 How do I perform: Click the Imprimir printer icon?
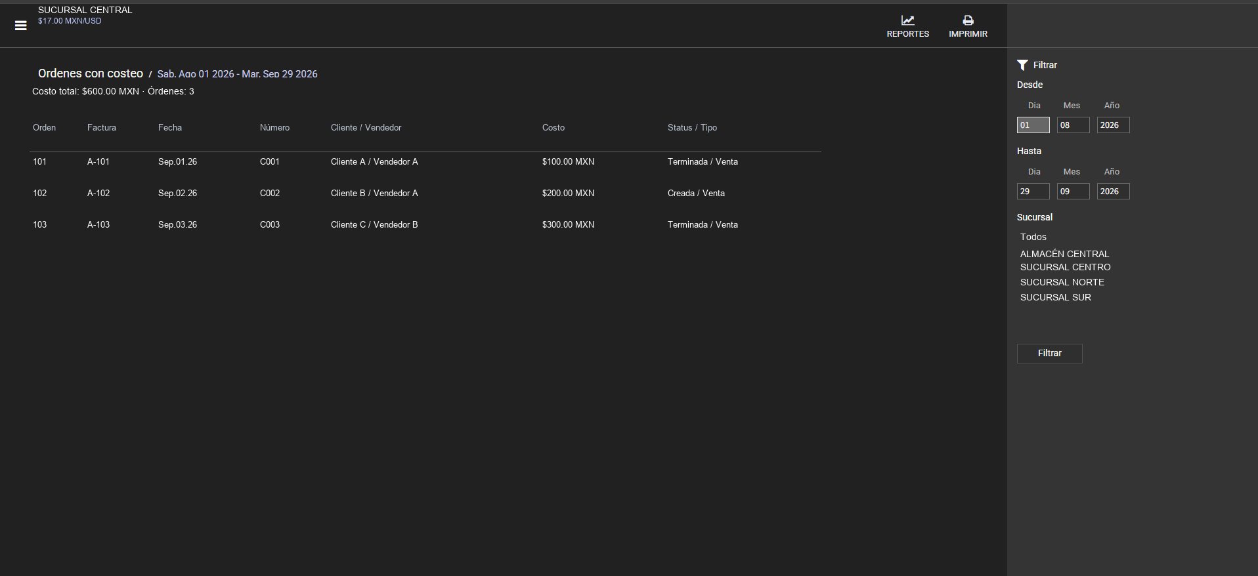[968, 20]
